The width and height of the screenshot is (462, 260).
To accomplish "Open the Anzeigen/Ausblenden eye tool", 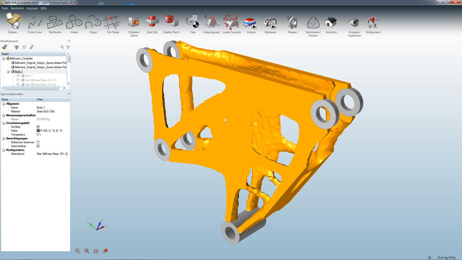I will 354,23.
